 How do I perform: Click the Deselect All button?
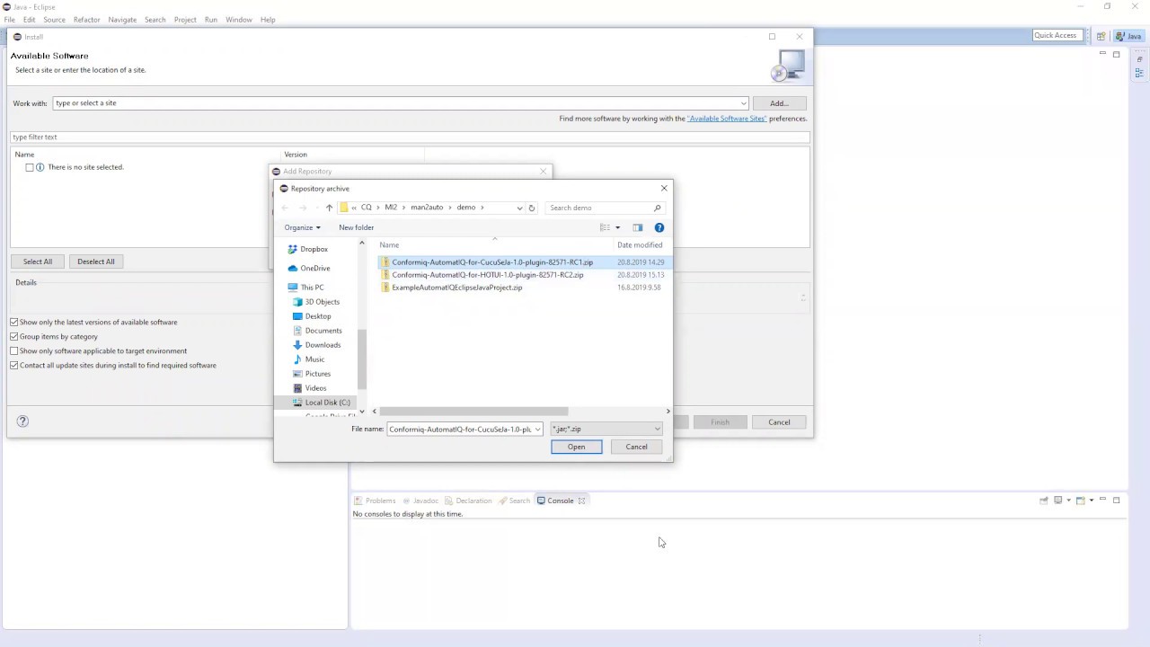[x=96, y=261]
